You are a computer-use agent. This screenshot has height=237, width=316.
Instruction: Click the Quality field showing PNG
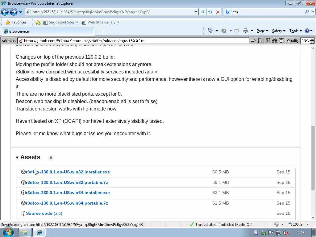(x=305, y=41)
